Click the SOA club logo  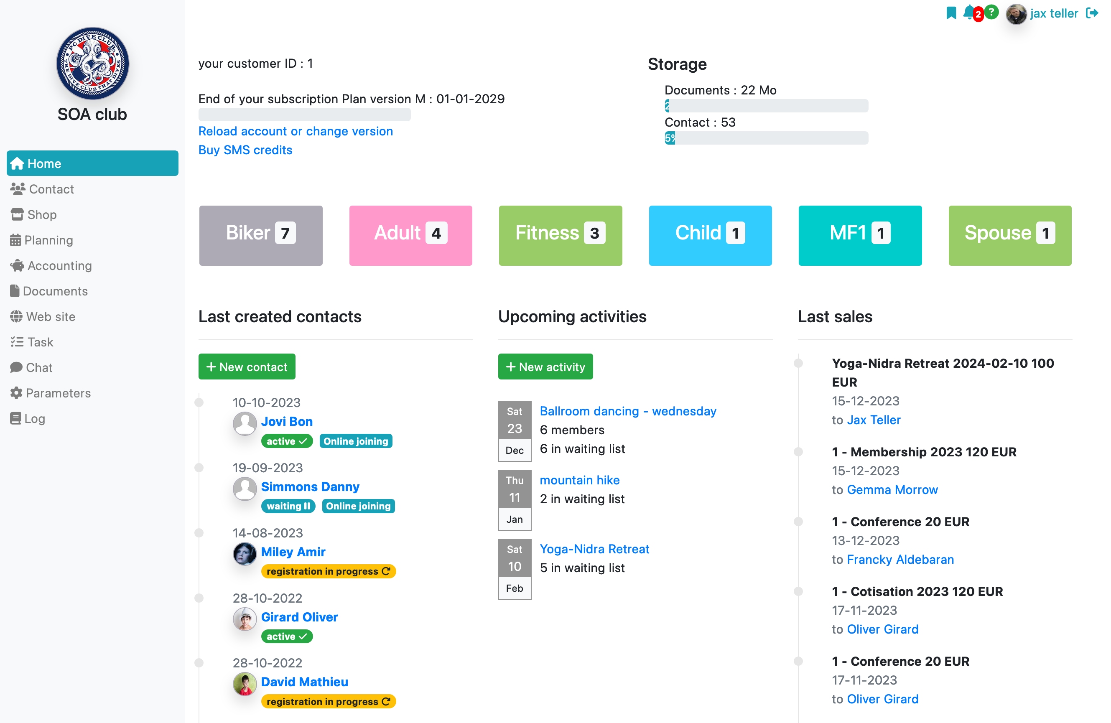[x=92, y=63]
